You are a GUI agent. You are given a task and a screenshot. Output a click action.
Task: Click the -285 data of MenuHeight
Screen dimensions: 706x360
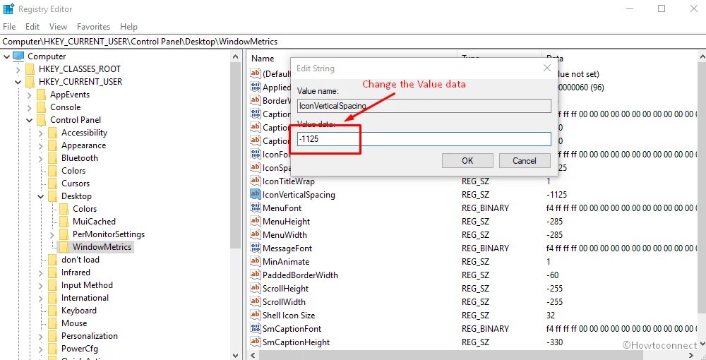click(554, 222)
